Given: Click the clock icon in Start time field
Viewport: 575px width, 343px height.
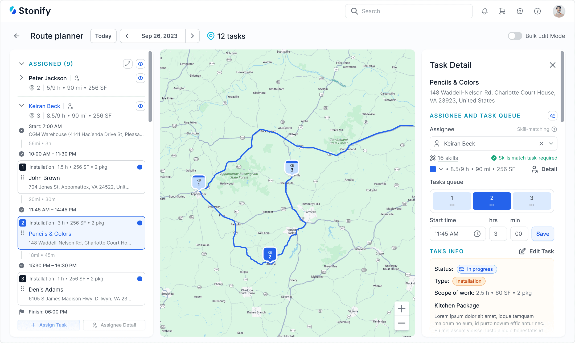Looking at the screenshot, I should point(477,234).
